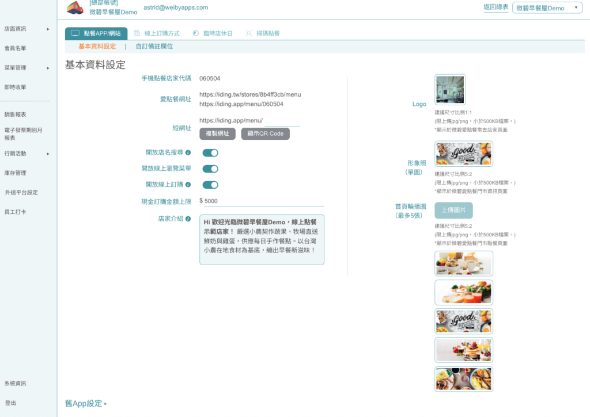Click astrid@weibyapps.com account email
This screenshot has width=590, height=417.
tap(176, 7)
